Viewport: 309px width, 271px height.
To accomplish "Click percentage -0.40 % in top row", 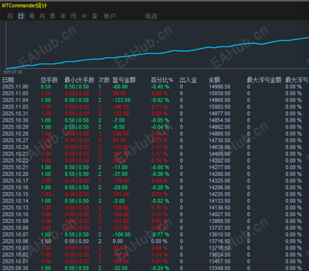I will (x=160, y=87).
